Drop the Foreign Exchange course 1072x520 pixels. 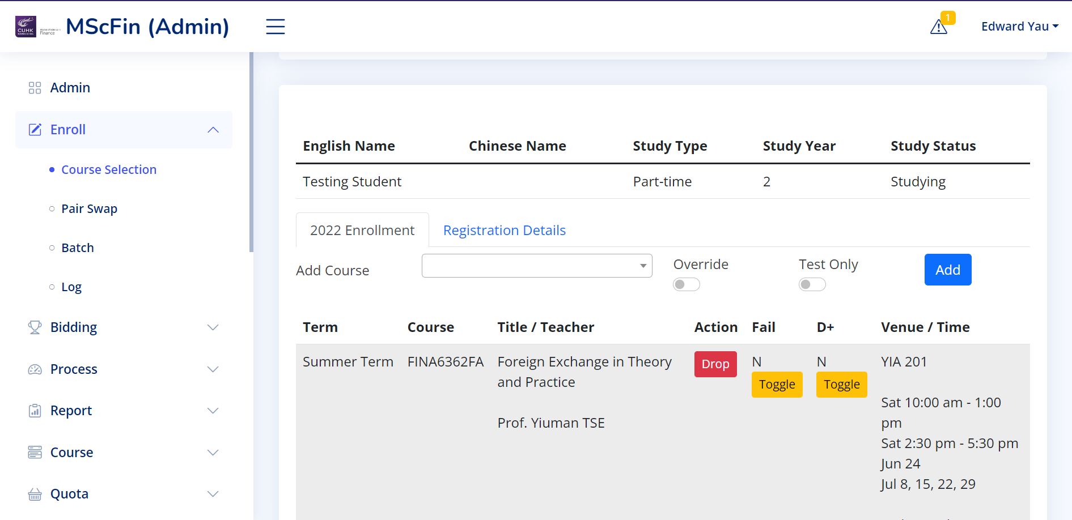click(x=715, y=364)
